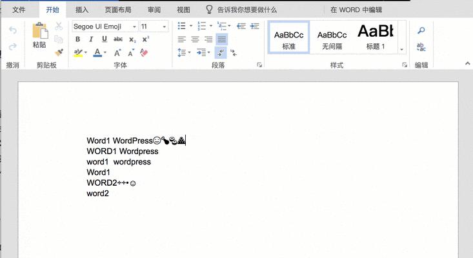The image size is (473, 258).
Task: Click the Grow Font size icon
Action: (x=118, y=53)
